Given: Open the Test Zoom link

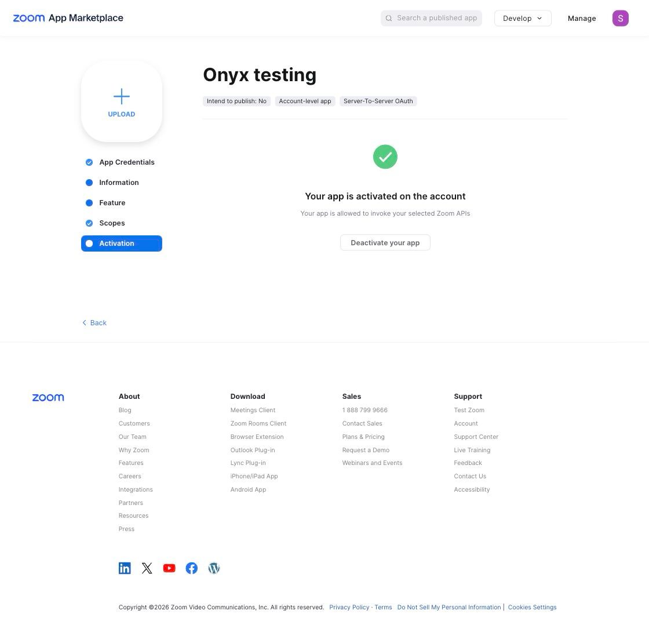Looking at the screenshot, I should [469, 410].
